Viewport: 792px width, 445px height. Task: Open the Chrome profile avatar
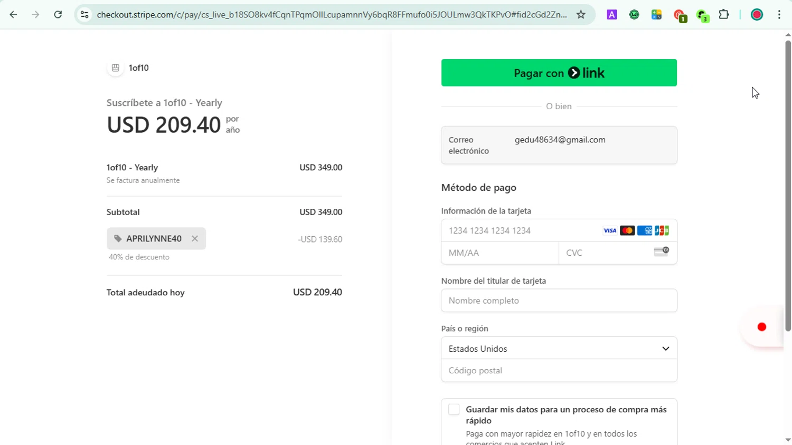(x=757, y=15)
